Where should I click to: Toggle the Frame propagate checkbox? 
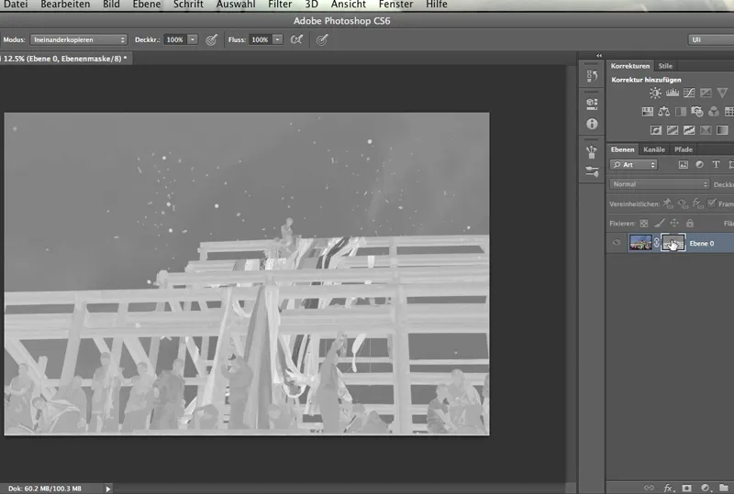[x=712, y=203]
